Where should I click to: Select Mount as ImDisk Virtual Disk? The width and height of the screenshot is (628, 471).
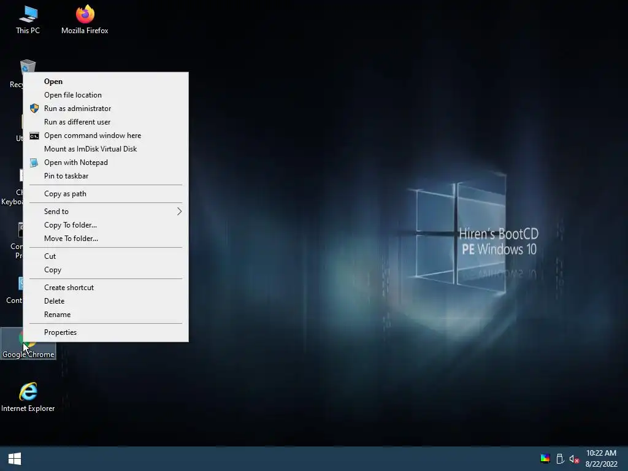(x=105, y=149)
